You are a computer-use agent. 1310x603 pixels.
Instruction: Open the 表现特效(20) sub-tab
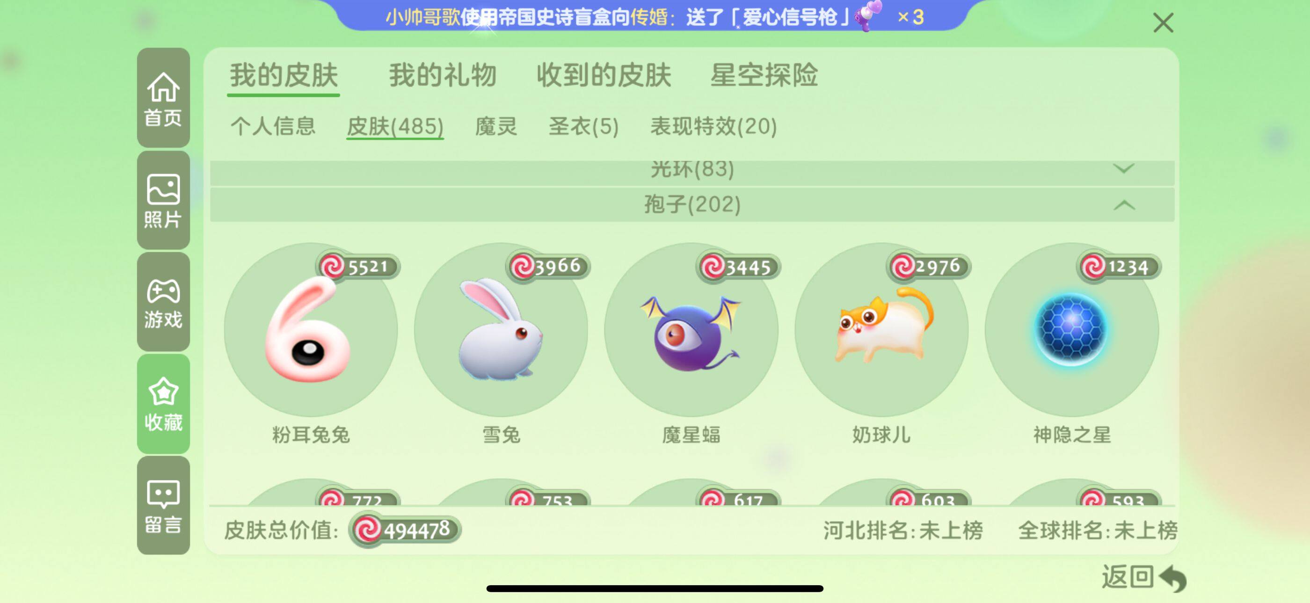click(x=713, y=126)
